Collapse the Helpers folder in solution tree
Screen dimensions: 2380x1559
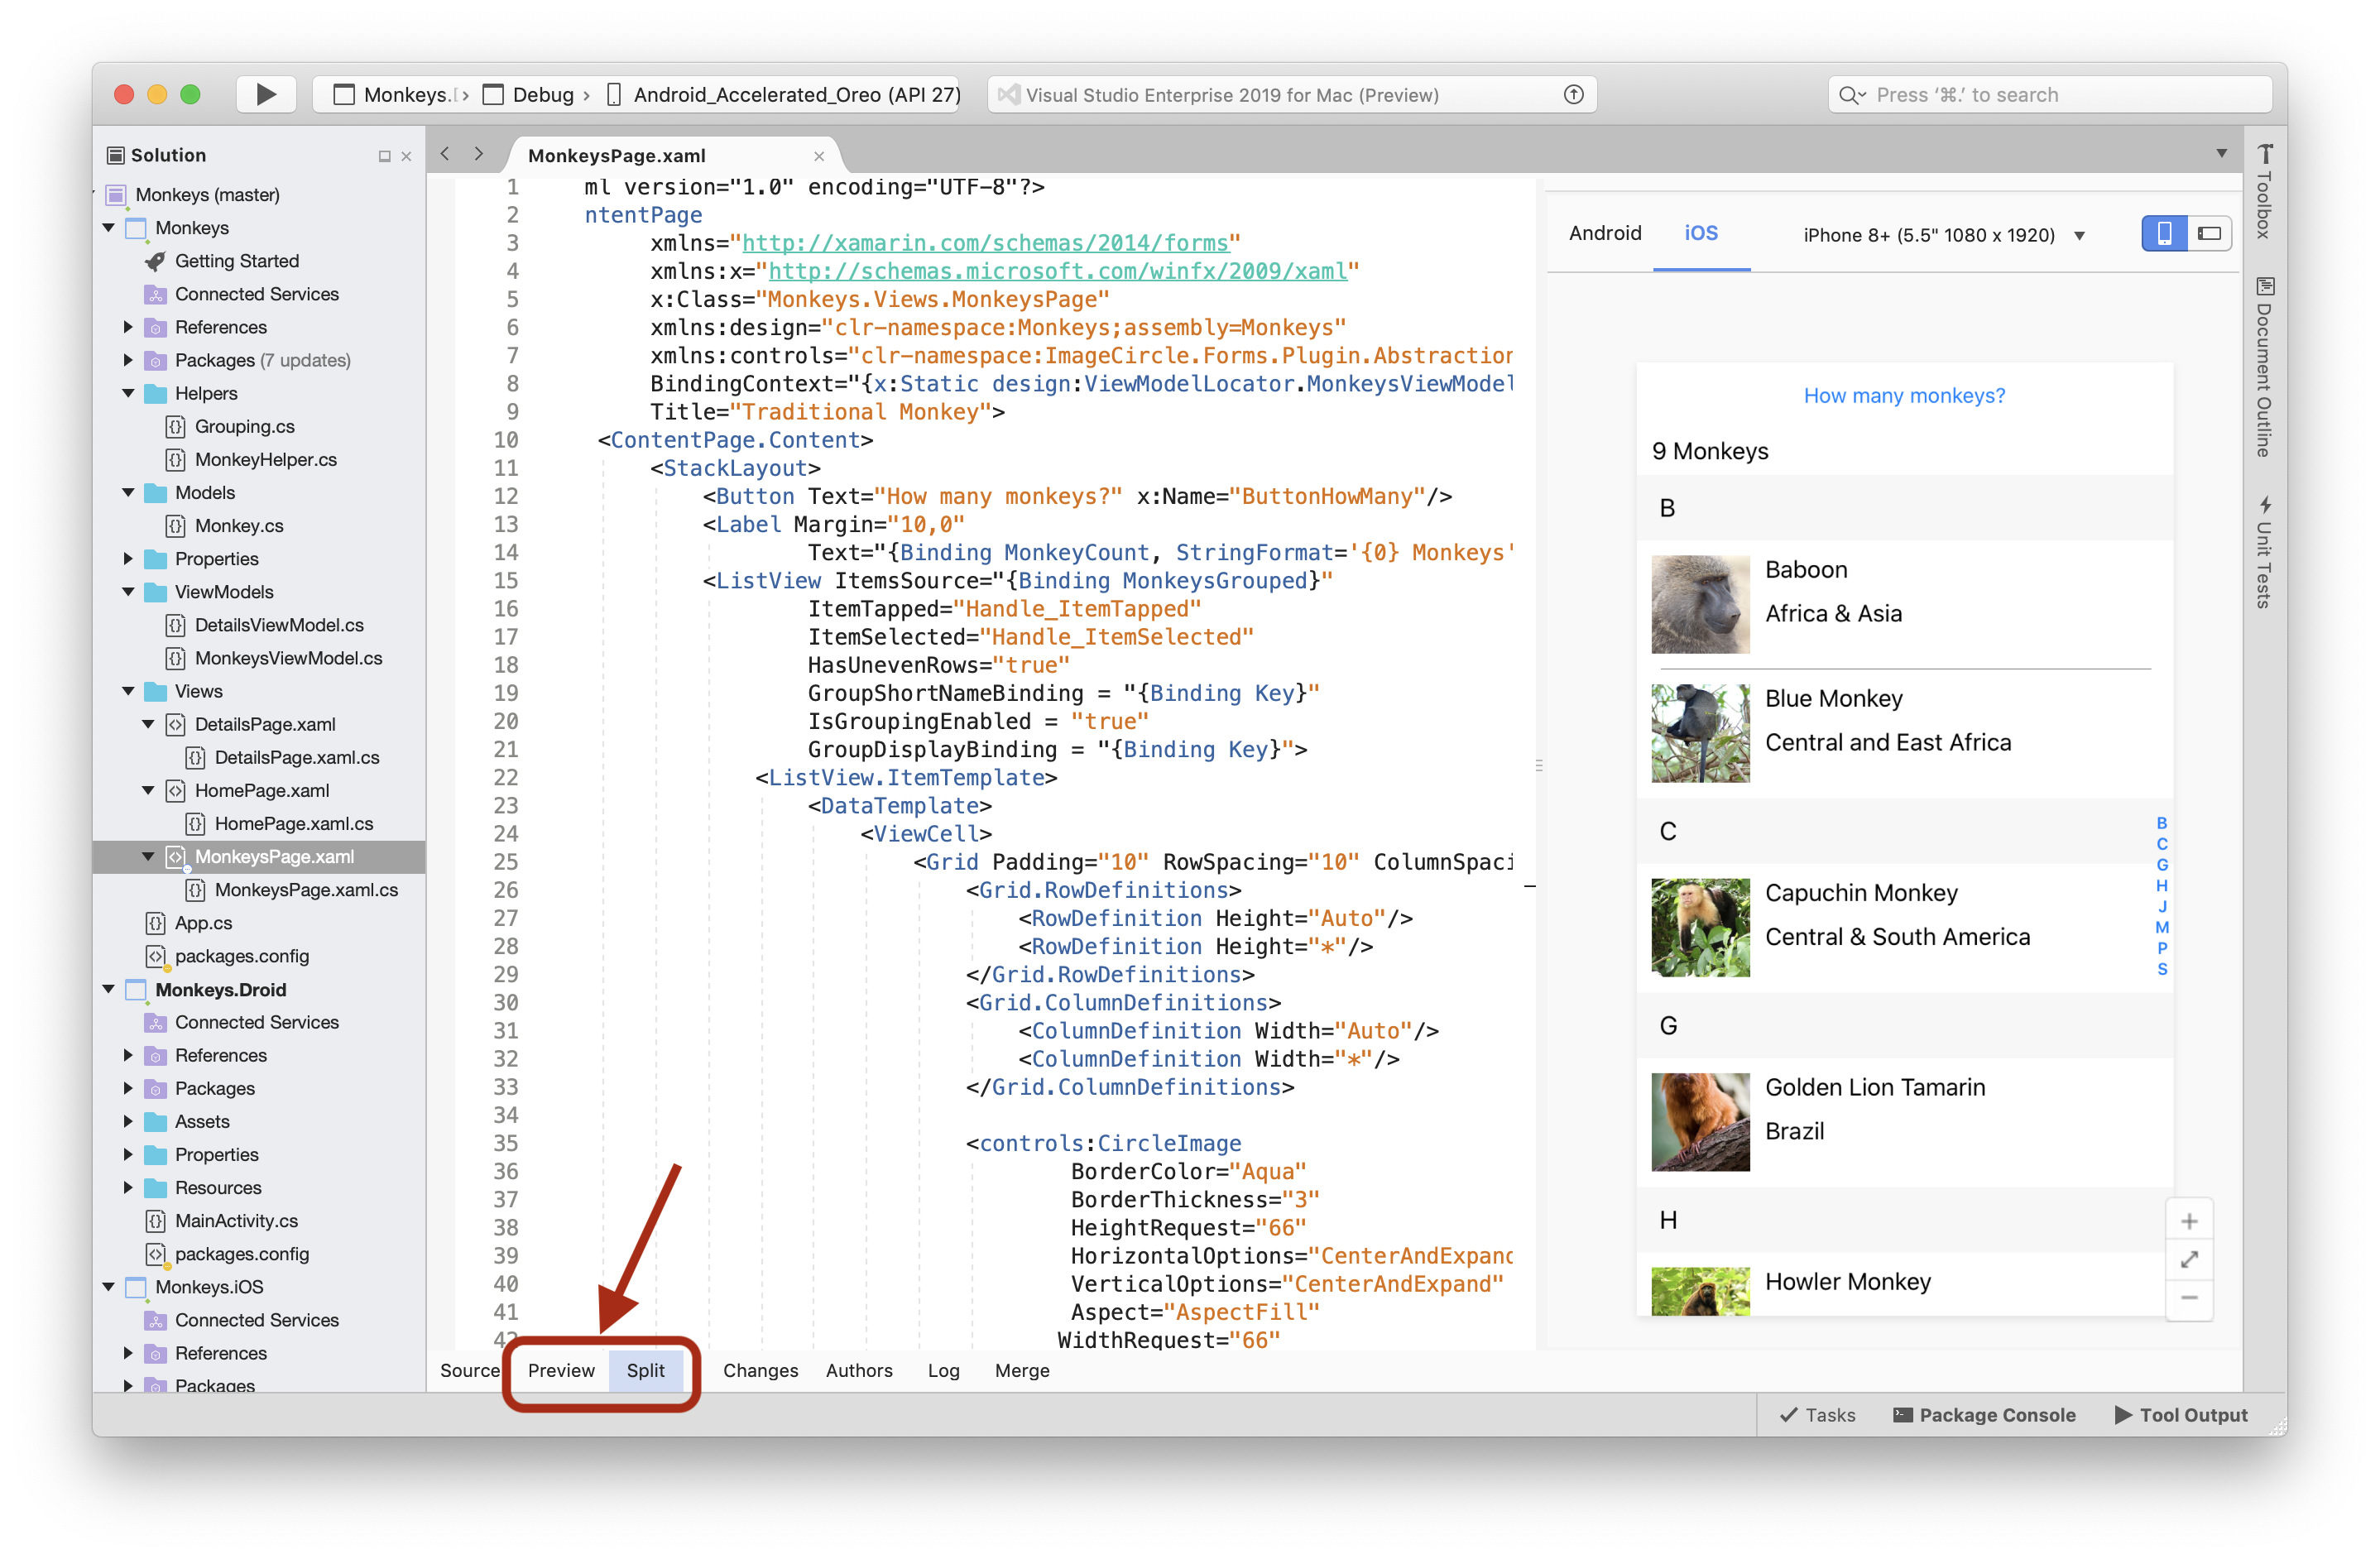click(x=128, y=393)
